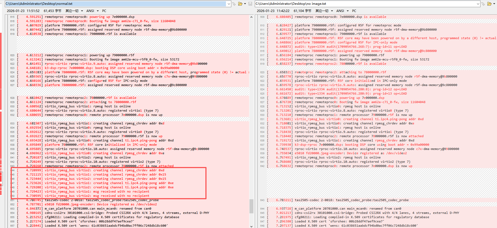Click the left pane PC line-ending label
The image size is (497, 228).
click(x=104, y=11)
